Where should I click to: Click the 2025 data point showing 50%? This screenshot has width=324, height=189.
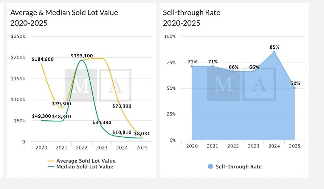pos(295,88)
